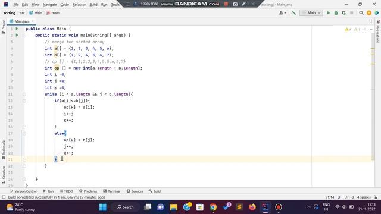Stop Bandicam recording red button
381x214 pixels.
226,4
